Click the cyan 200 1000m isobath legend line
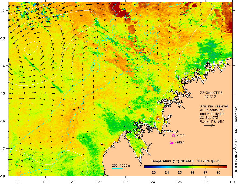Image resolution: width=238 pixels, height=184 pixels. [117, 168]
